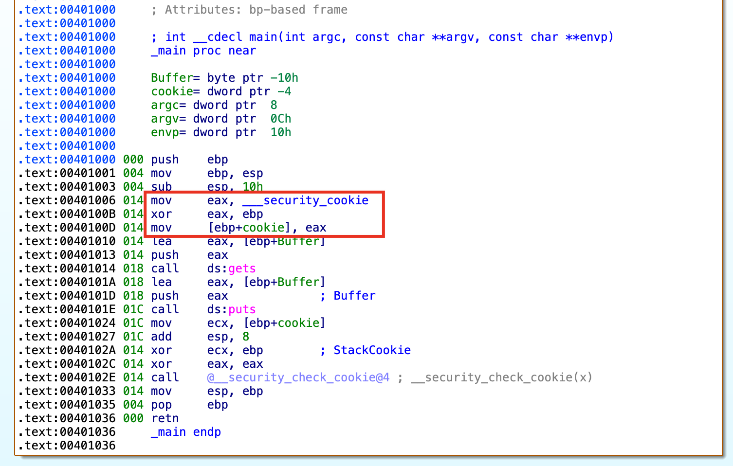Click the argv= dword ptr definition
733x466 pixels.
pyautogui.click(x=220, y=119)
